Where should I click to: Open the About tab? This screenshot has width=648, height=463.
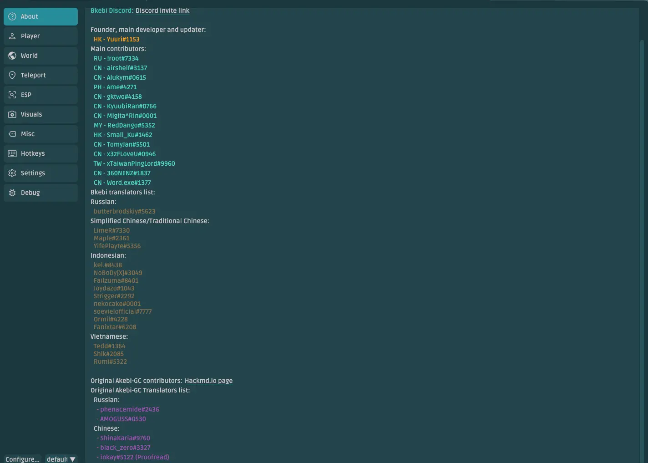(x=40, y=16)
